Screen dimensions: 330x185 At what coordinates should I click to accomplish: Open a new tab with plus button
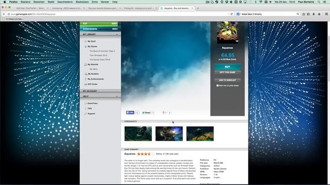(198, 8)
